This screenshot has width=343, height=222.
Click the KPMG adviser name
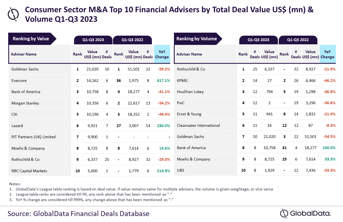(x=182, y=81)
